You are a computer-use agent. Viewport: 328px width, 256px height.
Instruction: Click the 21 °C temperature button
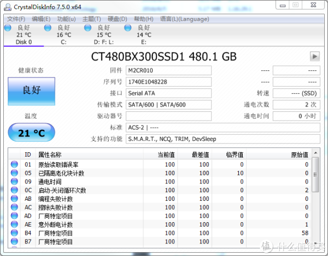tap(32, 133)
